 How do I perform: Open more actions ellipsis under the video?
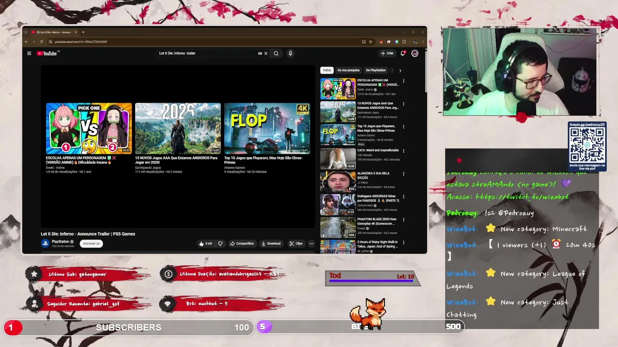(311, 243)
